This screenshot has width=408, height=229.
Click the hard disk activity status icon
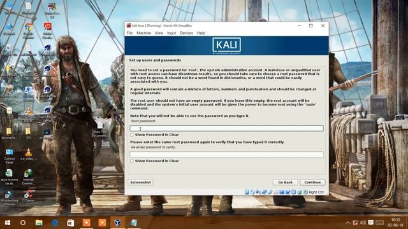(247, 192)
